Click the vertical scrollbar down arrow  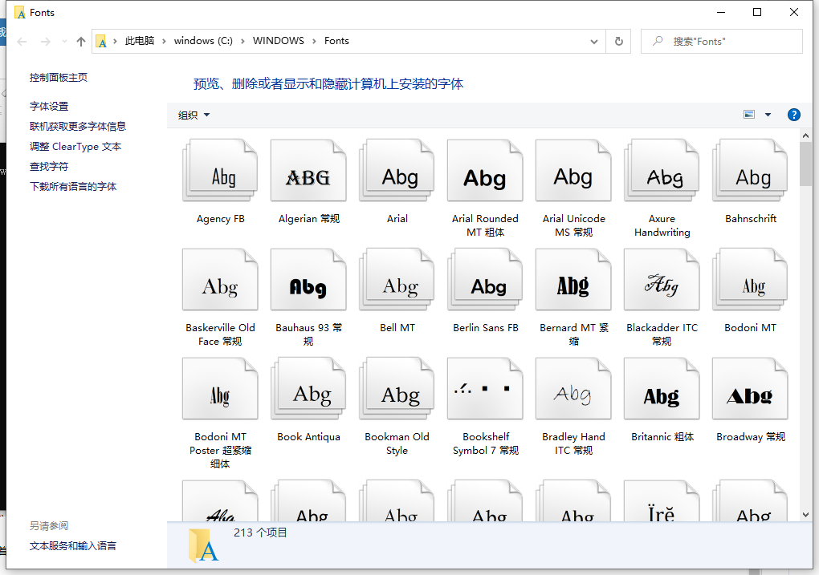click(805, 515)
